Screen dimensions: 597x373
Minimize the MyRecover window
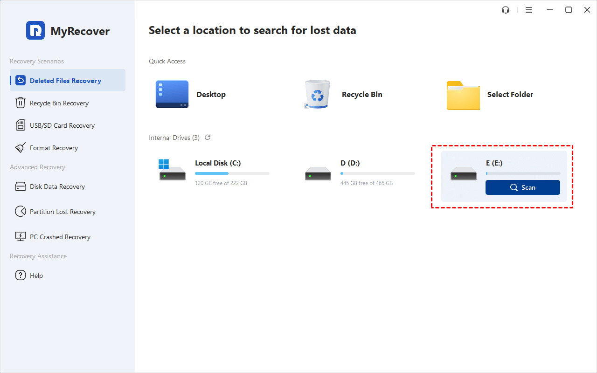point(549,10)
